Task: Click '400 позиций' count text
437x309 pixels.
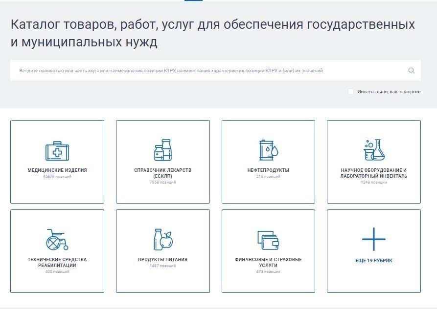Action: tap(57, 271)
